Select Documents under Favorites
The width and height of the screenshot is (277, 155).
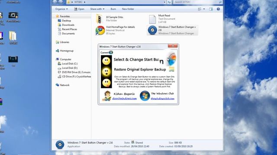pos(68,34)
